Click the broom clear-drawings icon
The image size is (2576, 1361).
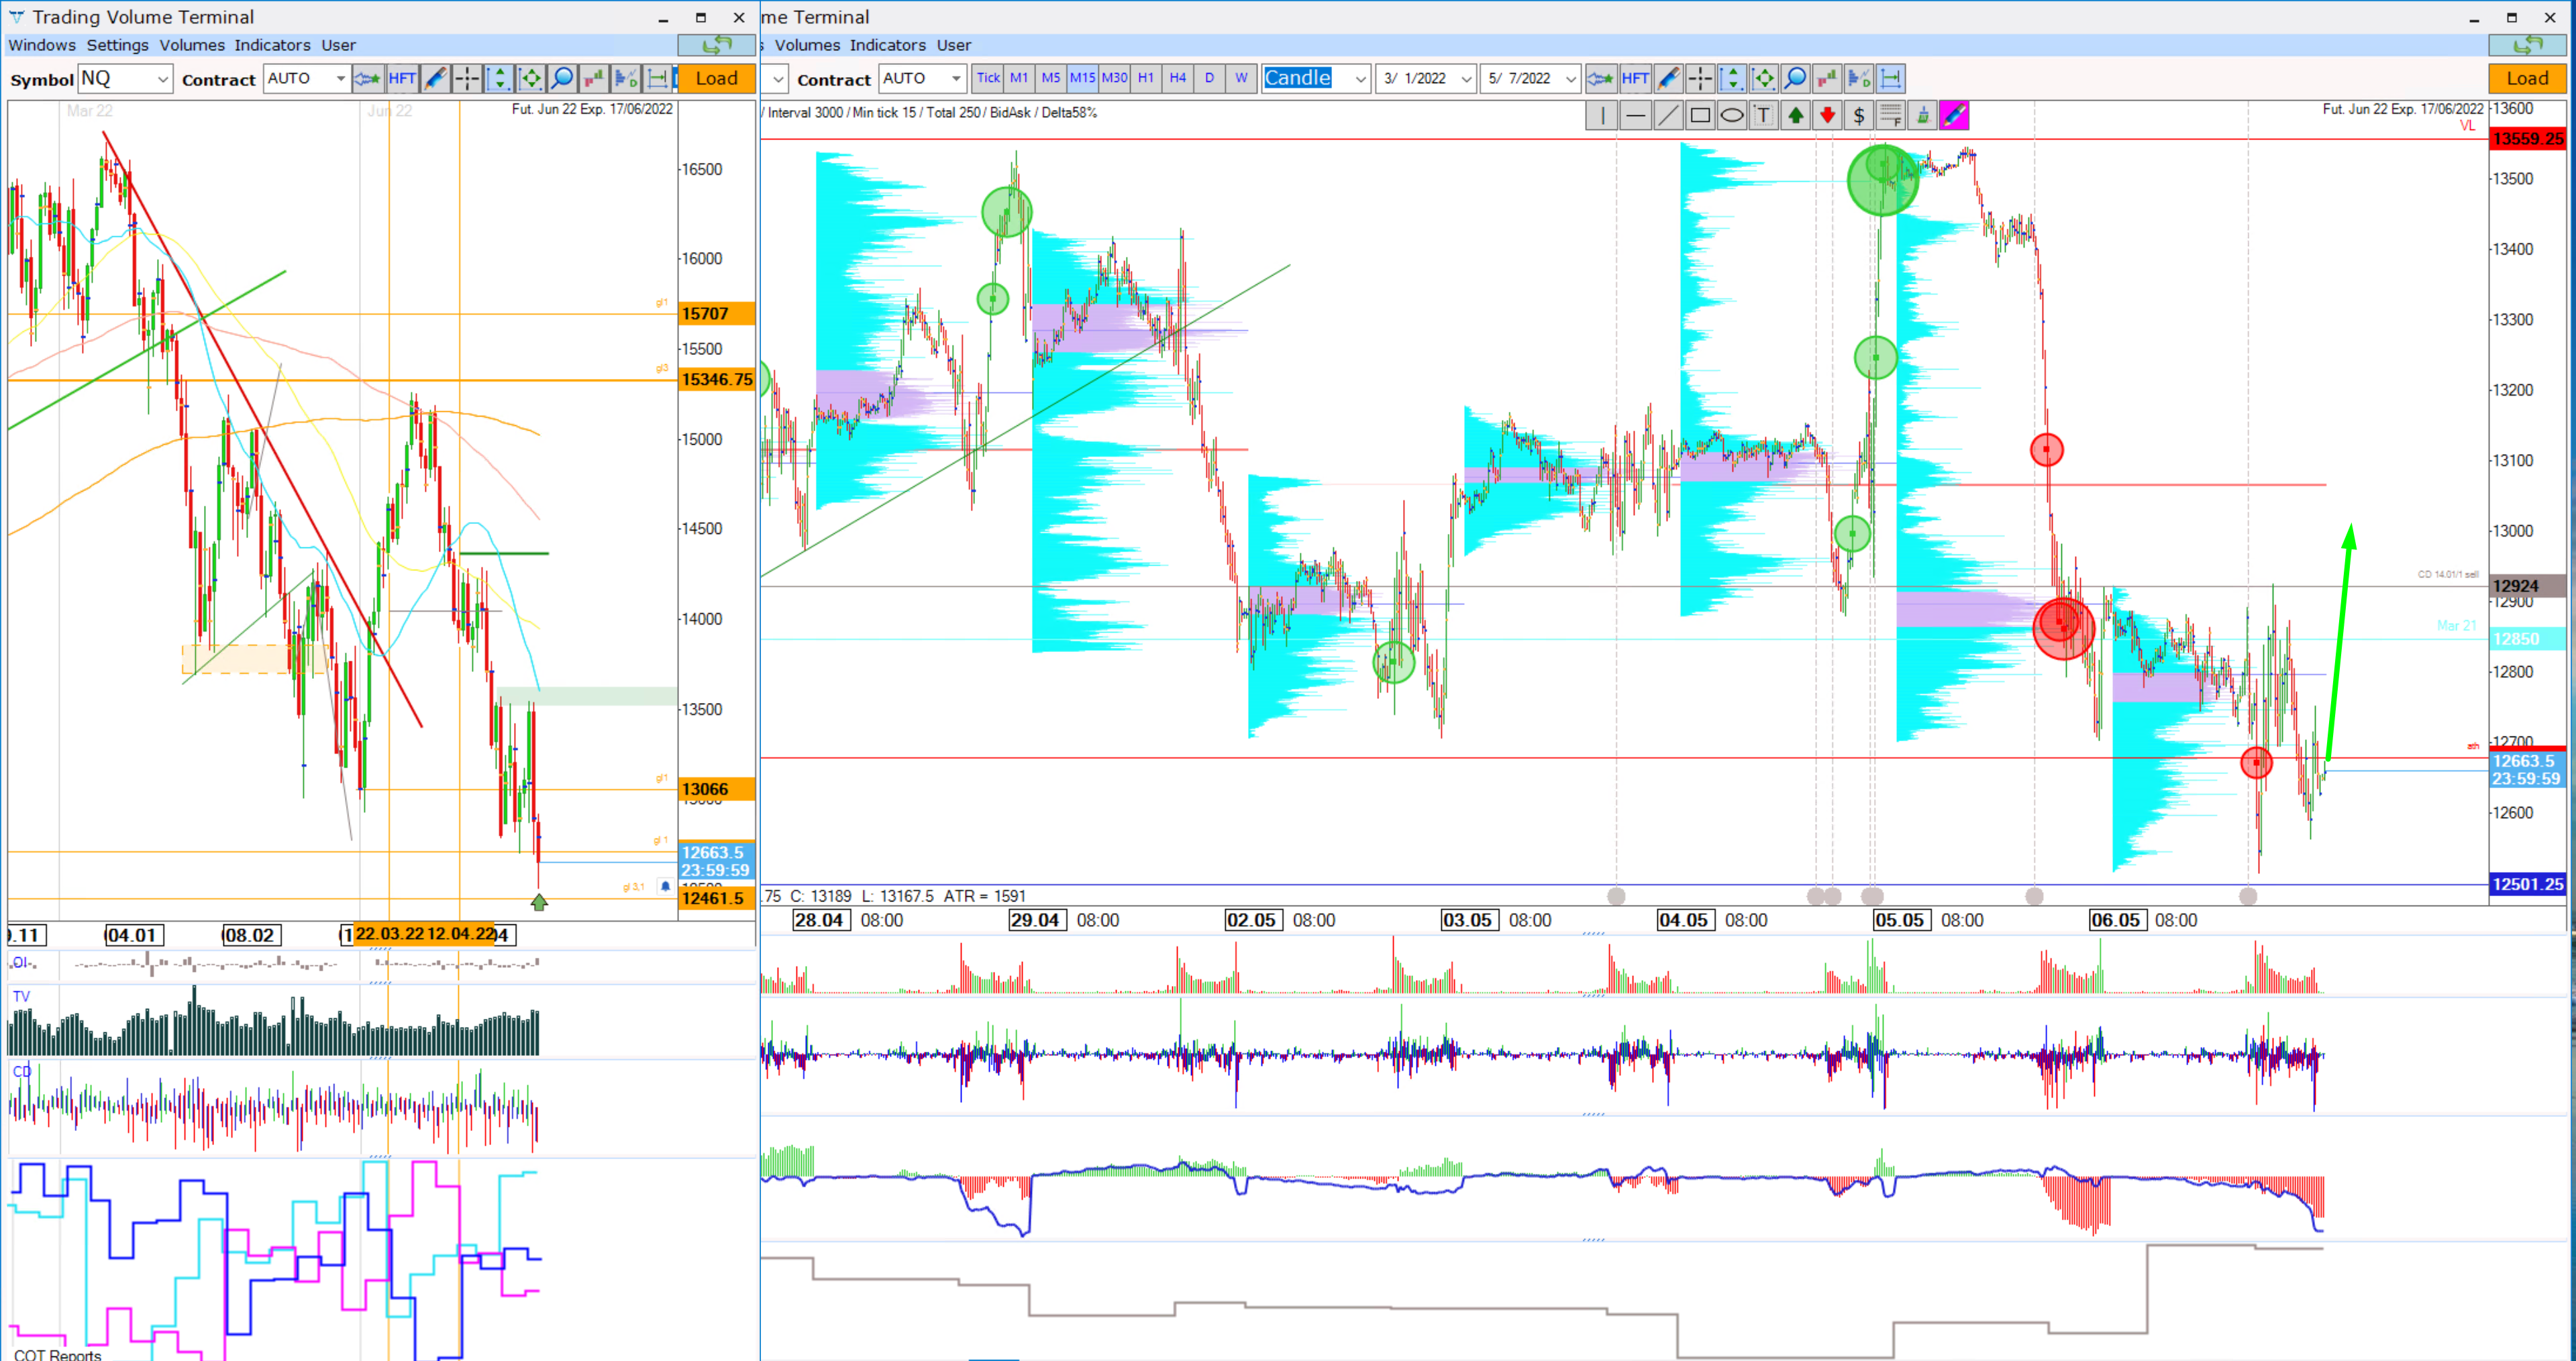pos(1922,116)
